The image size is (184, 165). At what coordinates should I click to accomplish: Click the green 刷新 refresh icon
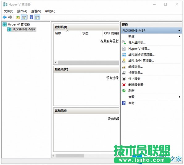[124, 91]
